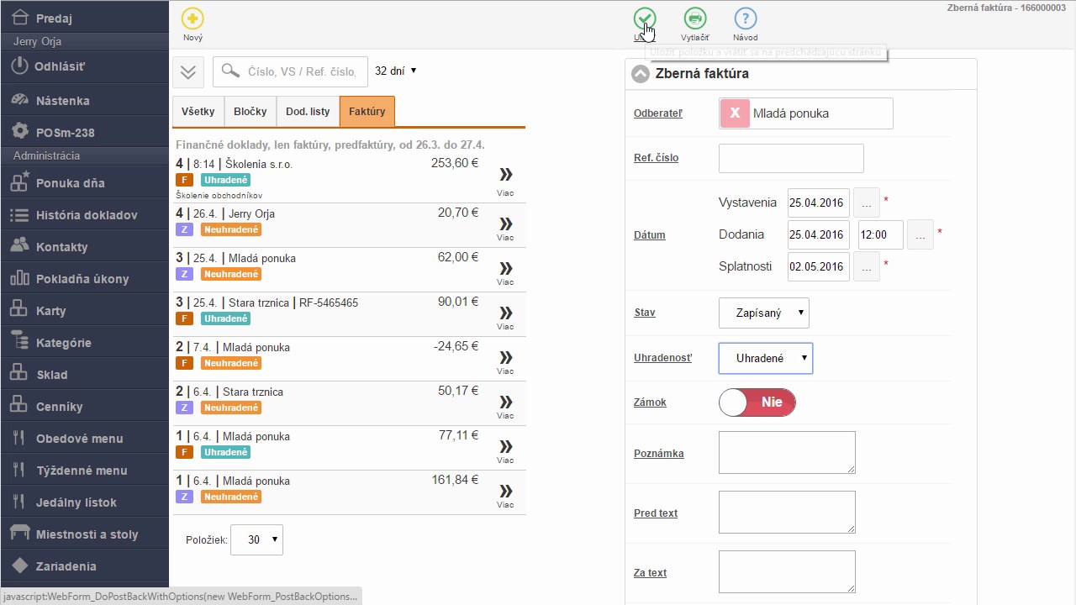1076x605 pixels.
Task: Switch to the Všetky tab
Action: 198,112
